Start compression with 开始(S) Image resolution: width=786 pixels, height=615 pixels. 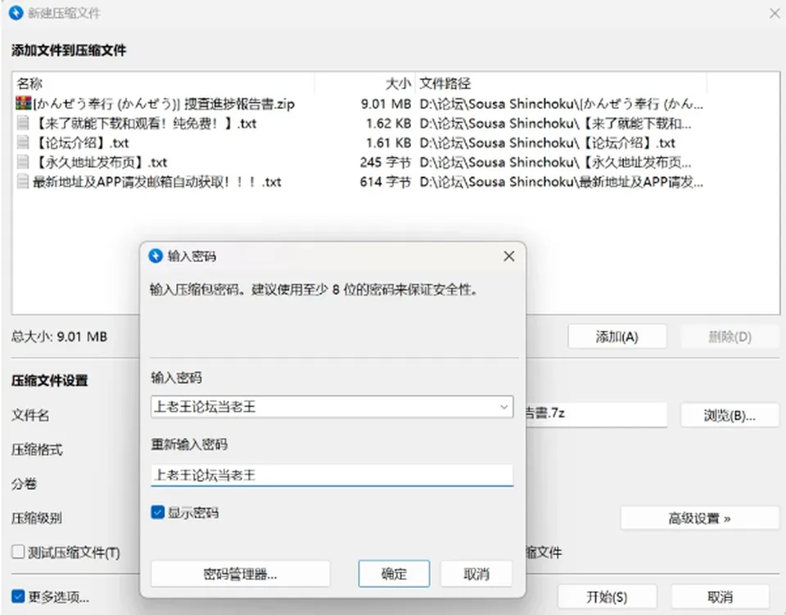coord(607,597)
